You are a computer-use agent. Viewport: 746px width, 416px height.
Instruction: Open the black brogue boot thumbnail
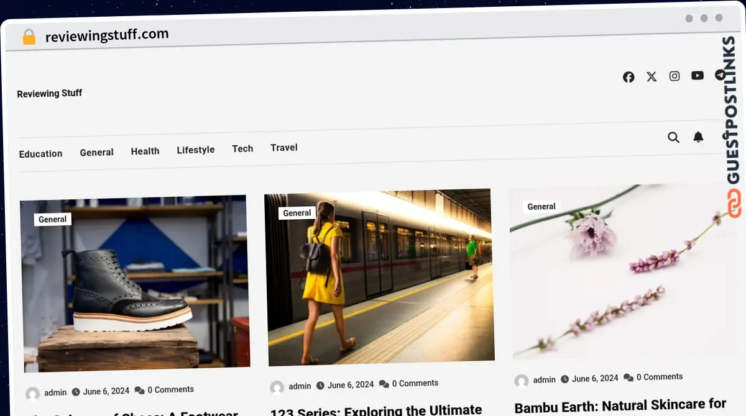(136, 283)
